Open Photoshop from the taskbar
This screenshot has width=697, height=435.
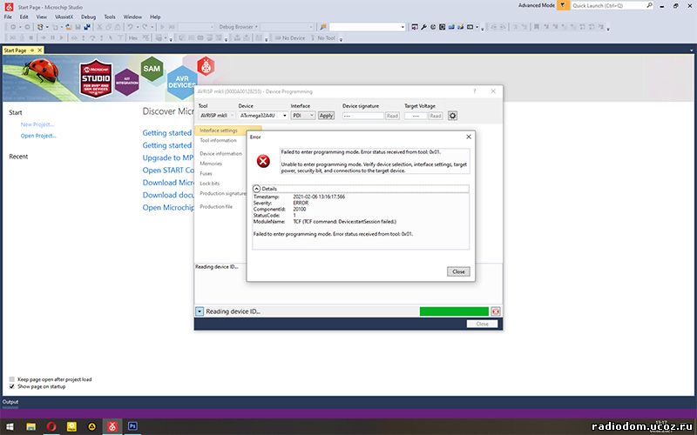point(132,426)
